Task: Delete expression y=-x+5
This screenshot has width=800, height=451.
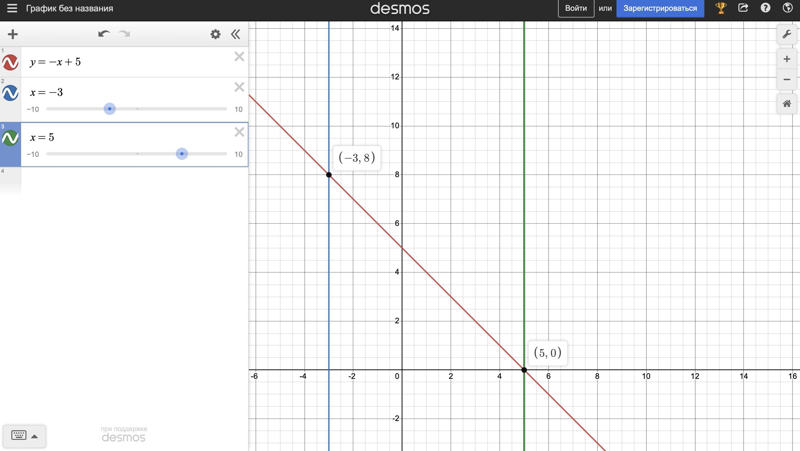Action: 239,57
